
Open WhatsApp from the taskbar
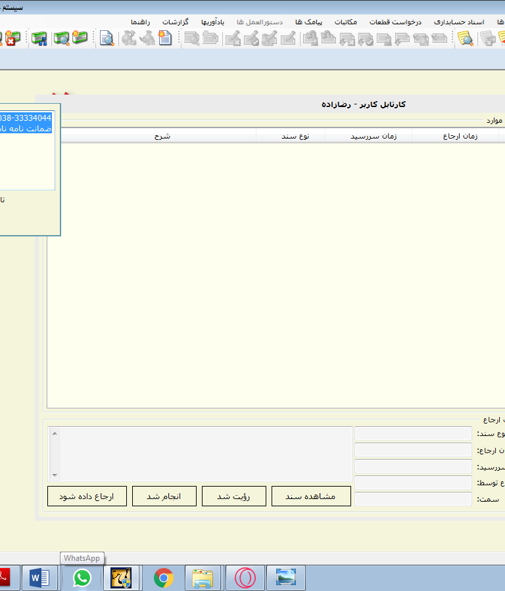pyautogui.click(x=82, y=578)
